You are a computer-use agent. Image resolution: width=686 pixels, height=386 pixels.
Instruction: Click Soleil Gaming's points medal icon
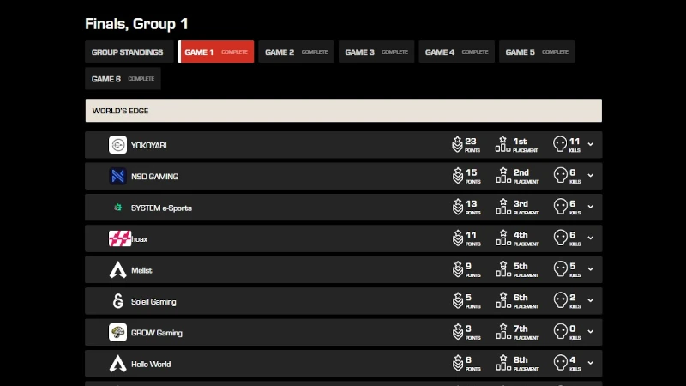458,300
